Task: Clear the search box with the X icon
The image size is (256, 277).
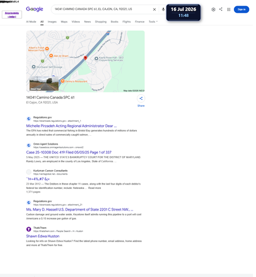Action: click(x=155, y=9)
